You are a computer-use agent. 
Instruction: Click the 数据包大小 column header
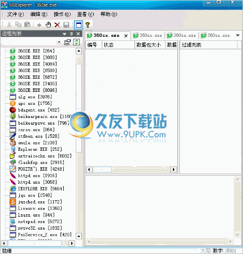[x=150, y=45]
